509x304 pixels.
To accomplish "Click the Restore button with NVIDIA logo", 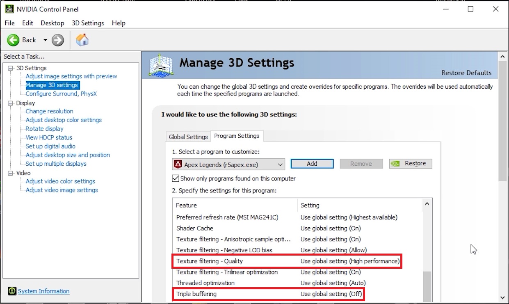I will 410,164.
